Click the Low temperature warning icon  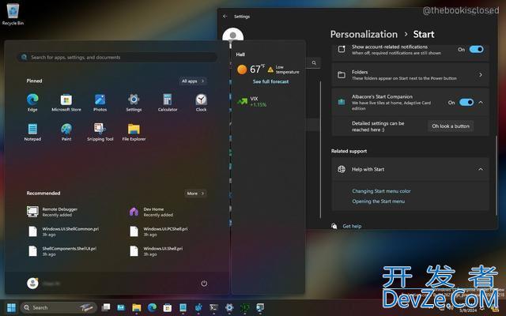pos(270,70)
